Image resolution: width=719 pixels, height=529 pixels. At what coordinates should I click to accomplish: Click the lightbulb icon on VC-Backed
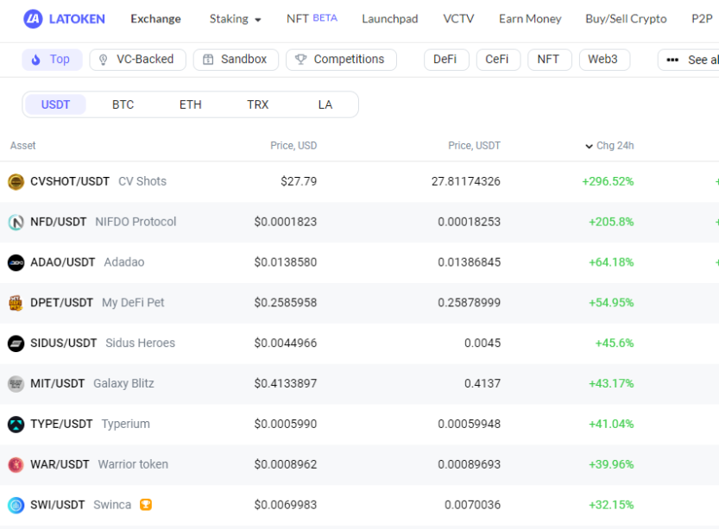[x=104, y=60]
